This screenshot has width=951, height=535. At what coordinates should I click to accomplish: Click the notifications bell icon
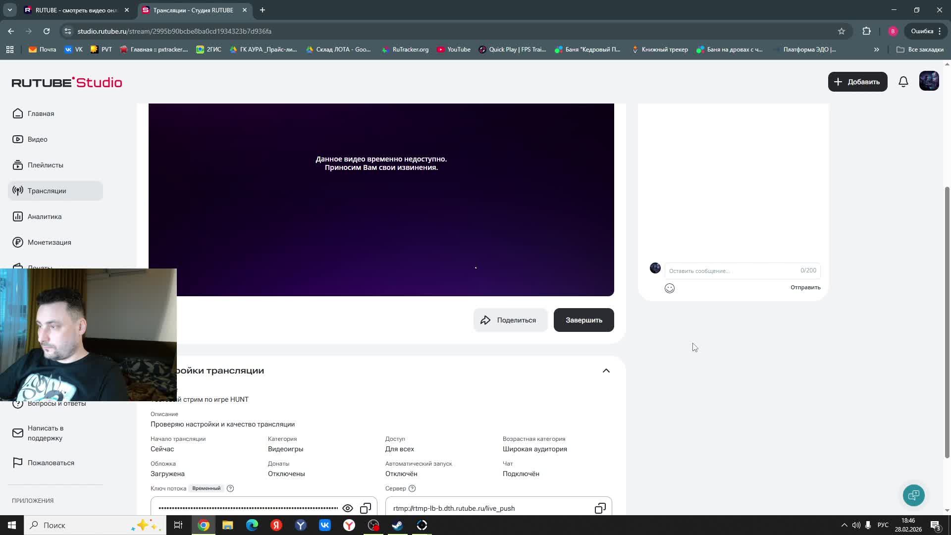903,82
